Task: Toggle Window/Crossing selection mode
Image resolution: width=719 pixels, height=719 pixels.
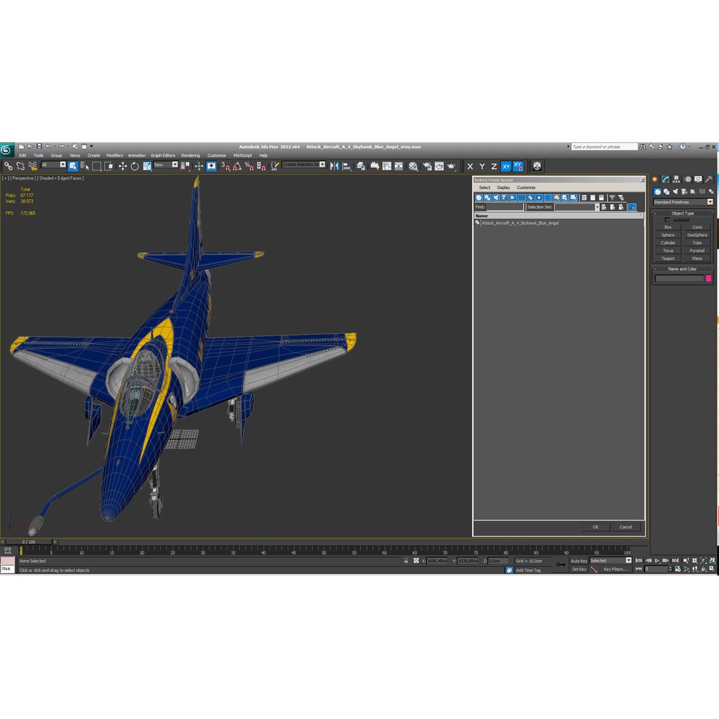Action: (x=109, y=166)
